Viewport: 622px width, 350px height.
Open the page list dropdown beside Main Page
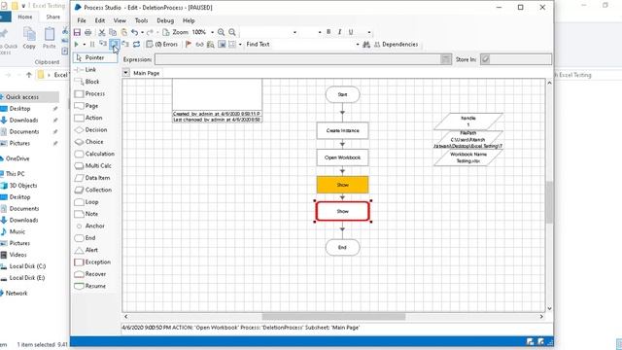(x=125, y=73)
